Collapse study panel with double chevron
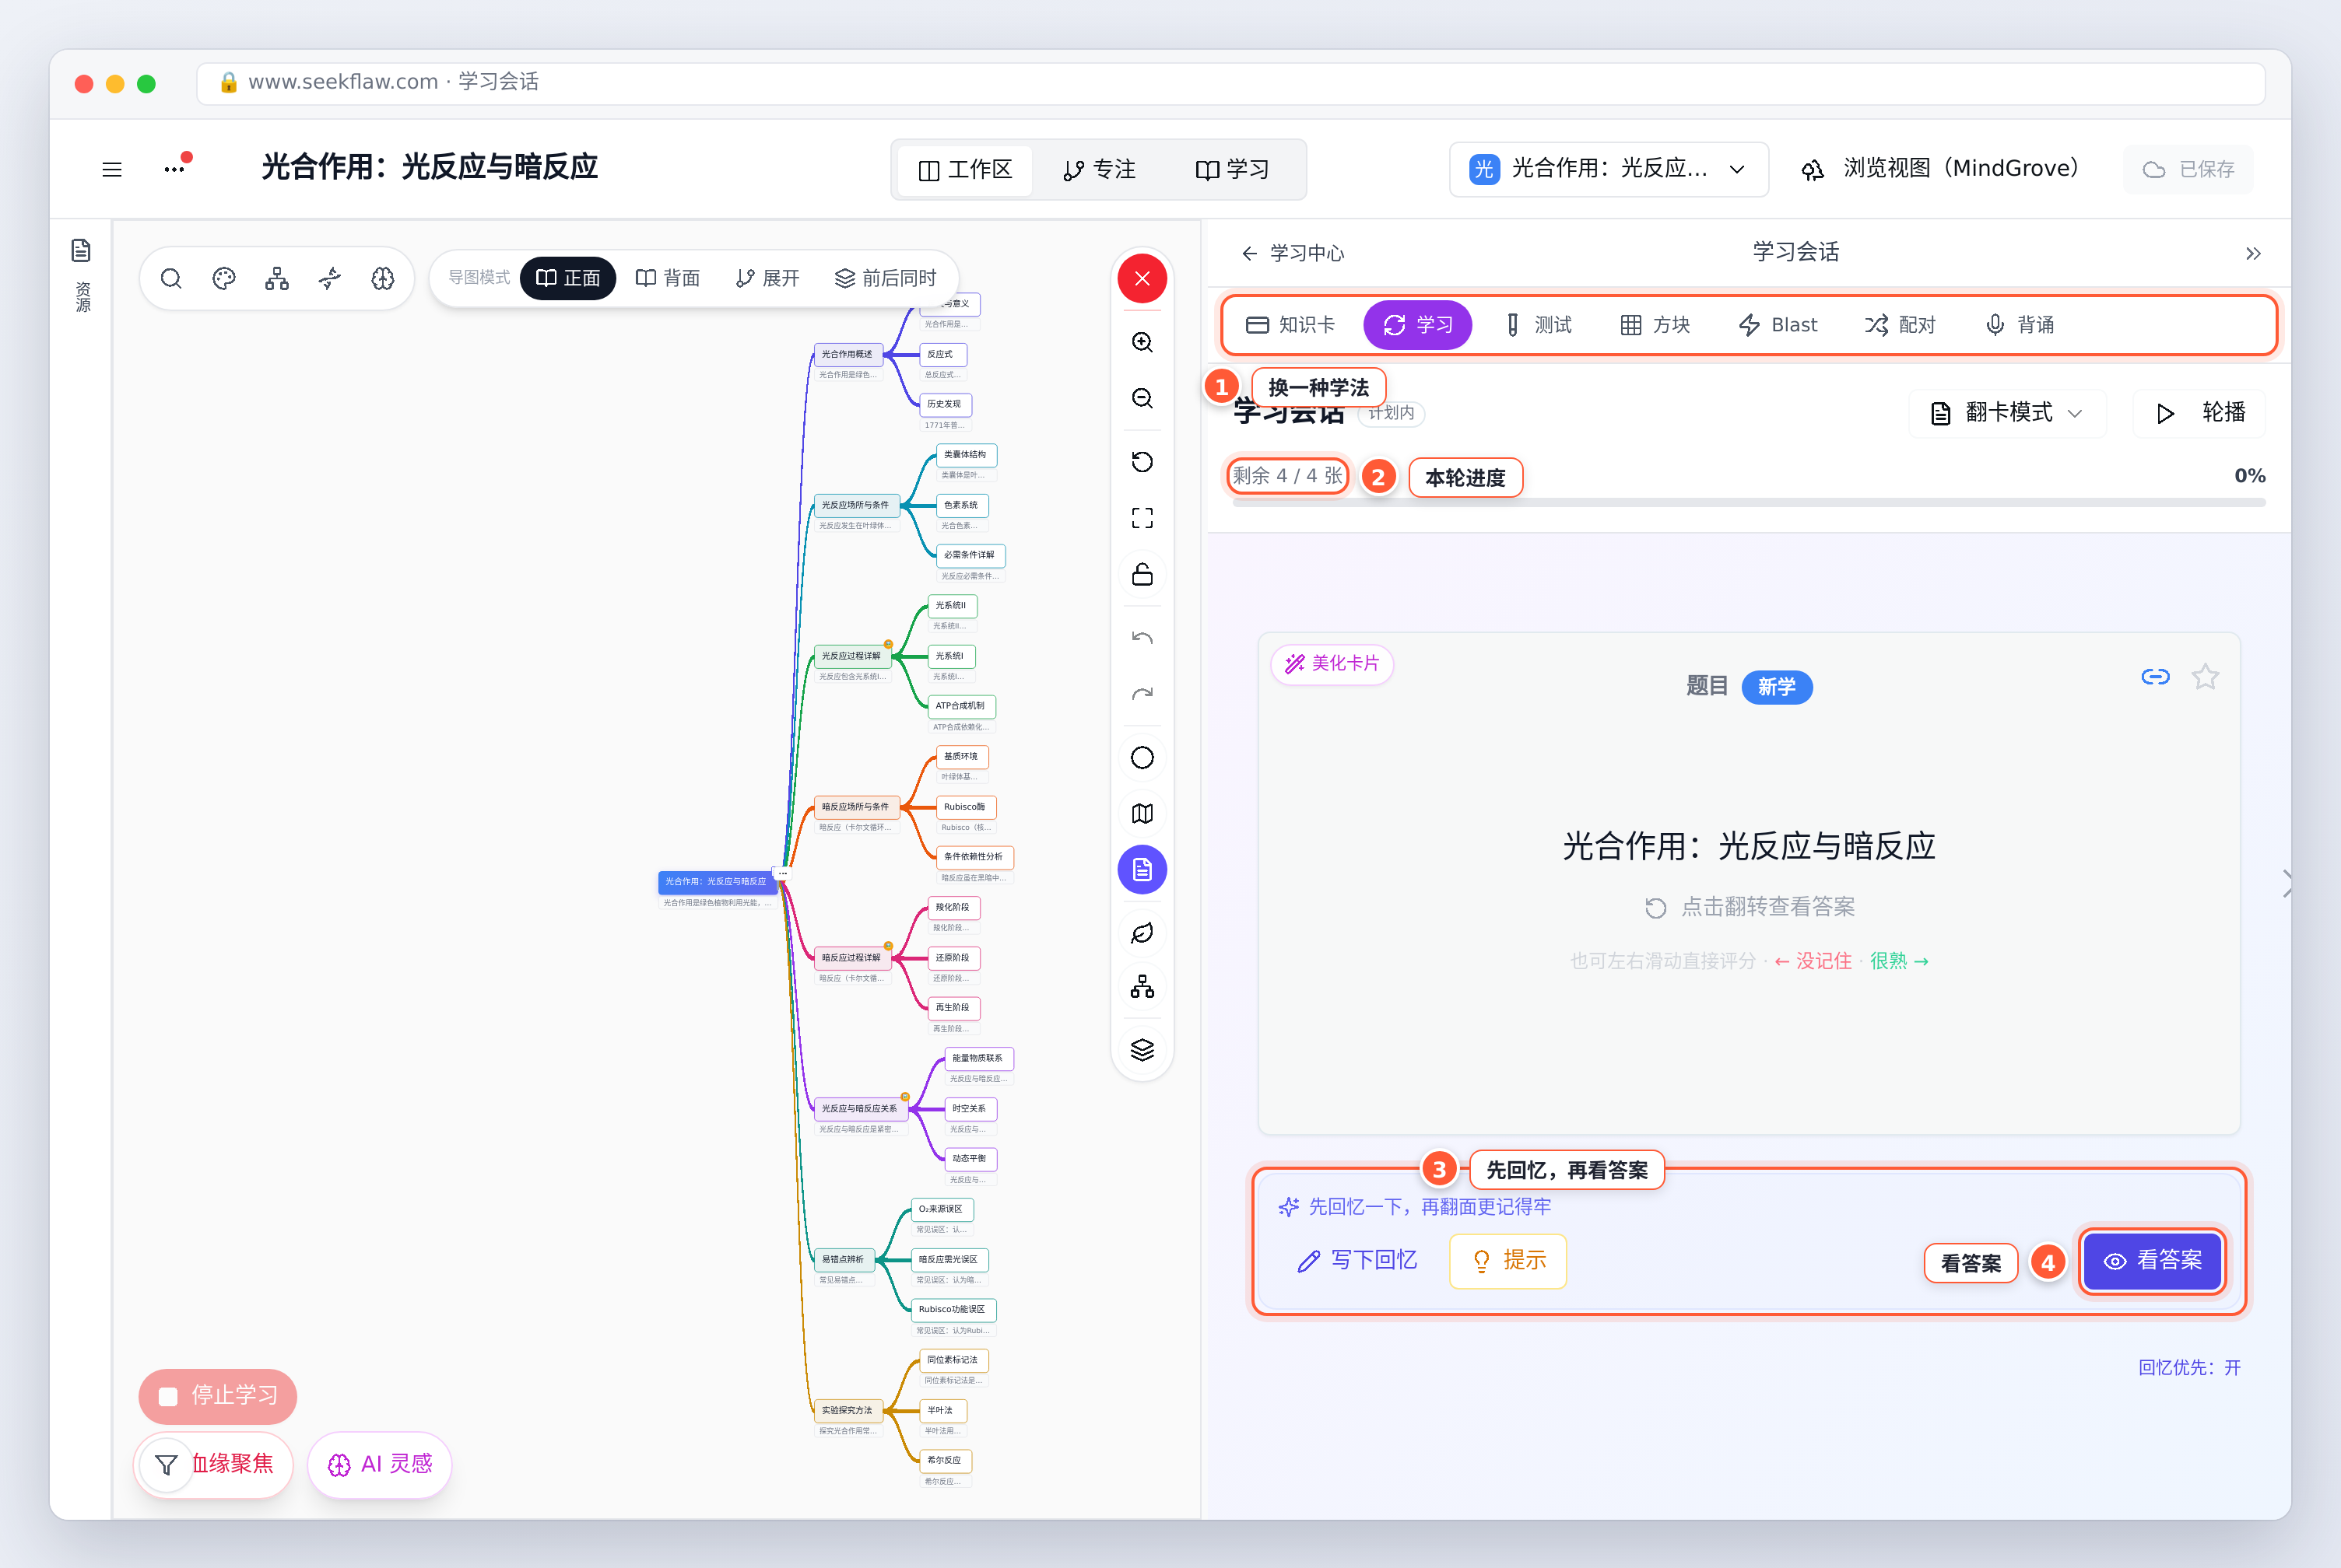 click(2253, 253)
